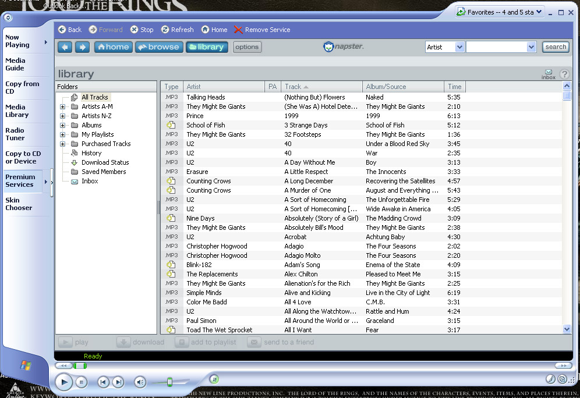The image size is (580, 398).
Task: Select the Saved Members folder
Action: [104, 172]
